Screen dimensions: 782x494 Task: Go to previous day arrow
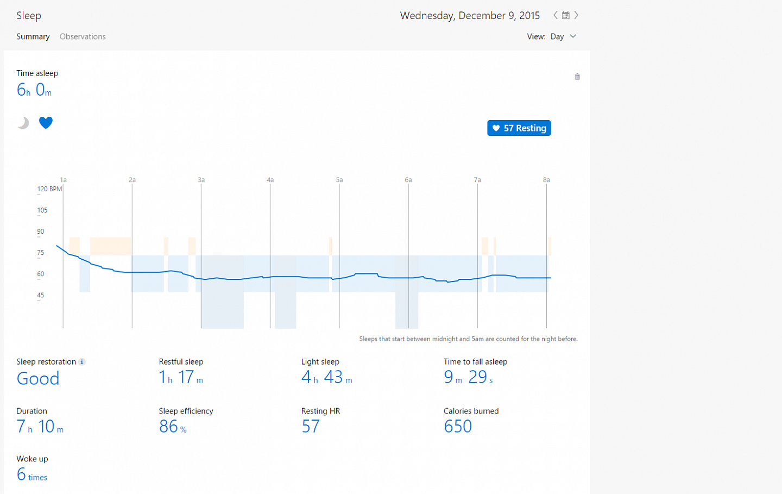click(x=555, y=15)
